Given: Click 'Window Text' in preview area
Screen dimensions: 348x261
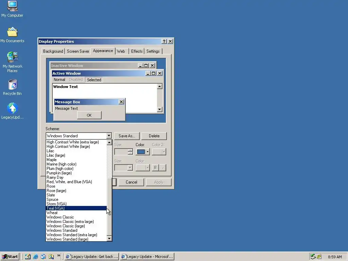Looking at the screenshot, I should [66, 87].
